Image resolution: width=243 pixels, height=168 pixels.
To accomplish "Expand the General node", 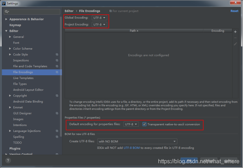I will (10, 37).
